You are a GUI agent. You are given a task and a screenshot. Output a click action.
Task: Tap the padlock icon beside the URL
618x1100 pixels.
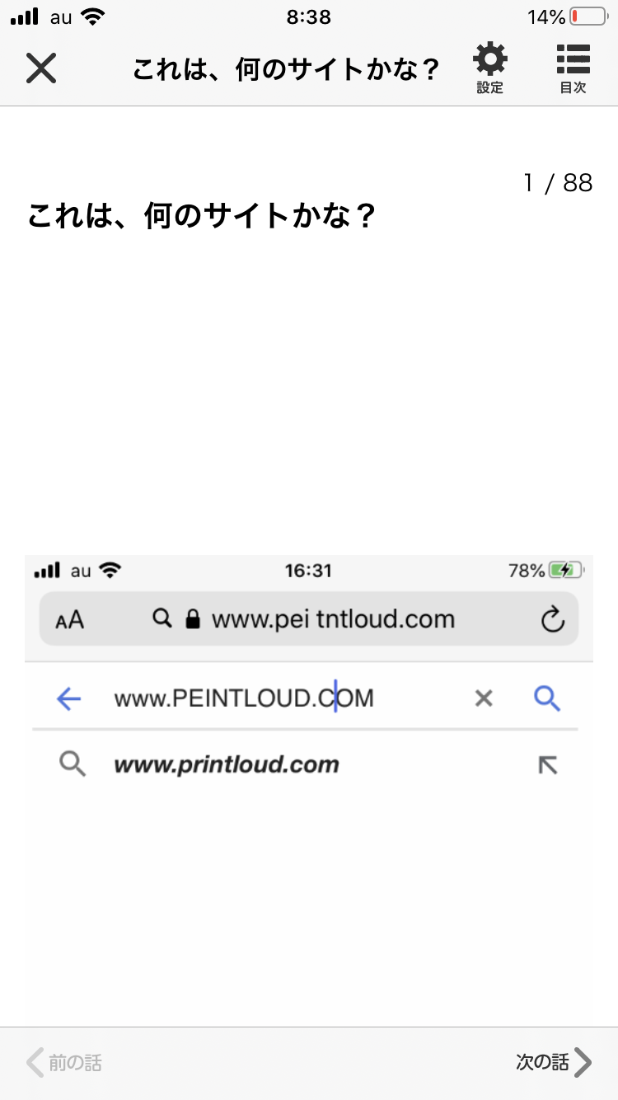click(193, 619)
